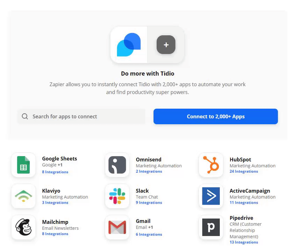Open the Slack app icon
Screen dimensions: 292x251
click(117, 196)
